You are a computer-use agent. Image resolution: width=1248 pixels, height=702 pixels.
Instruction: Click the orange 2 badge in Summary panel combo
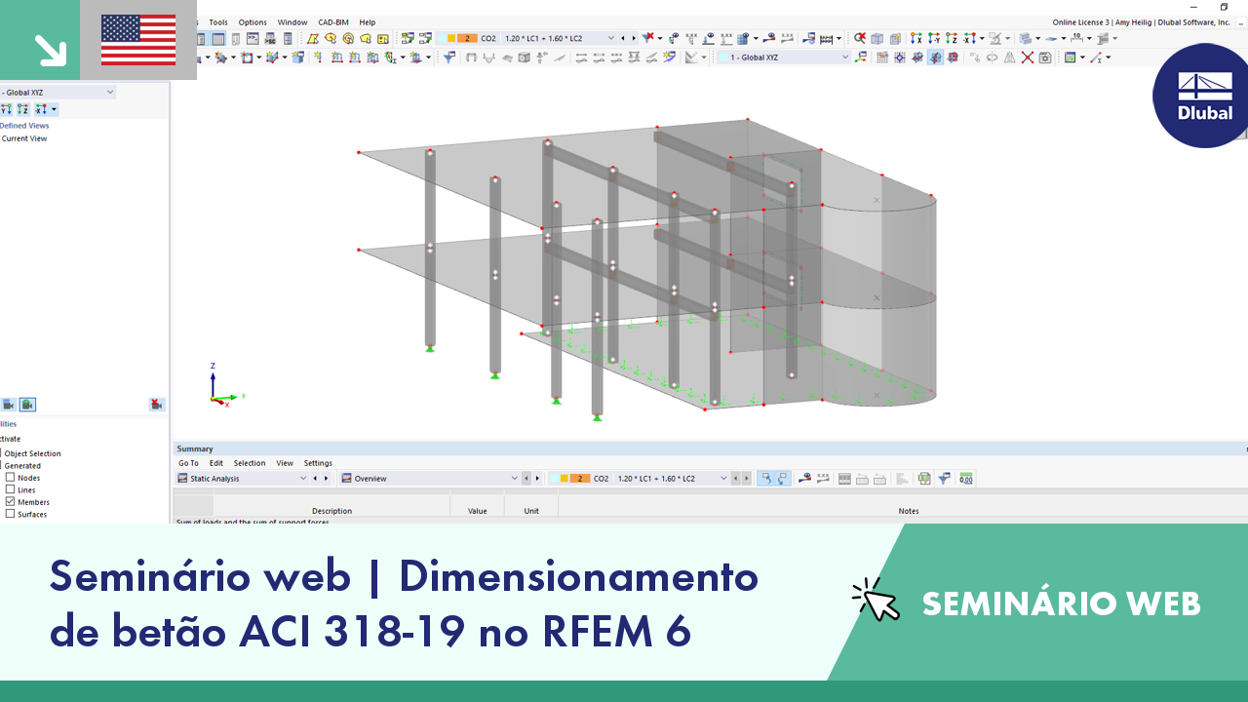coord(581,479)
